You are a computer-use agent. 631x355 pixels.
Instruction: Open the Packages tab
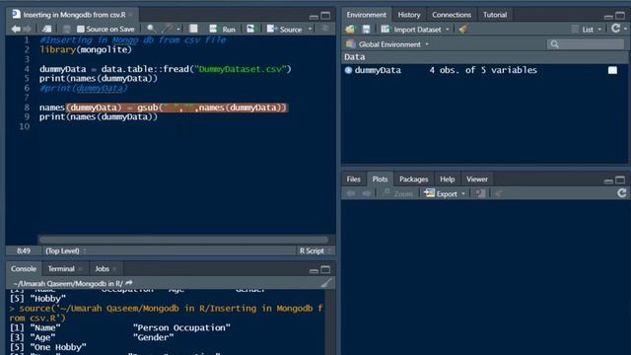tap(413, 179)
